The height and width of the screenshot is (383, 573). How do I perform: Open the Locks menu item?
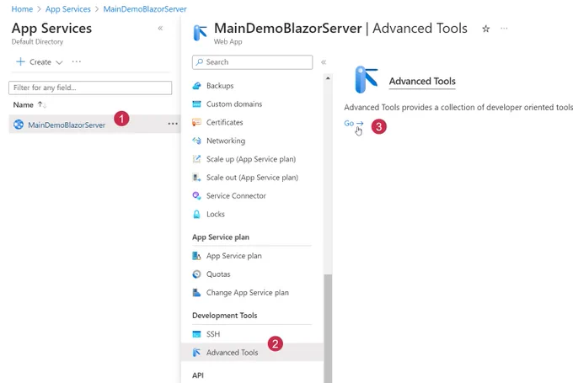tap(215, 215)
